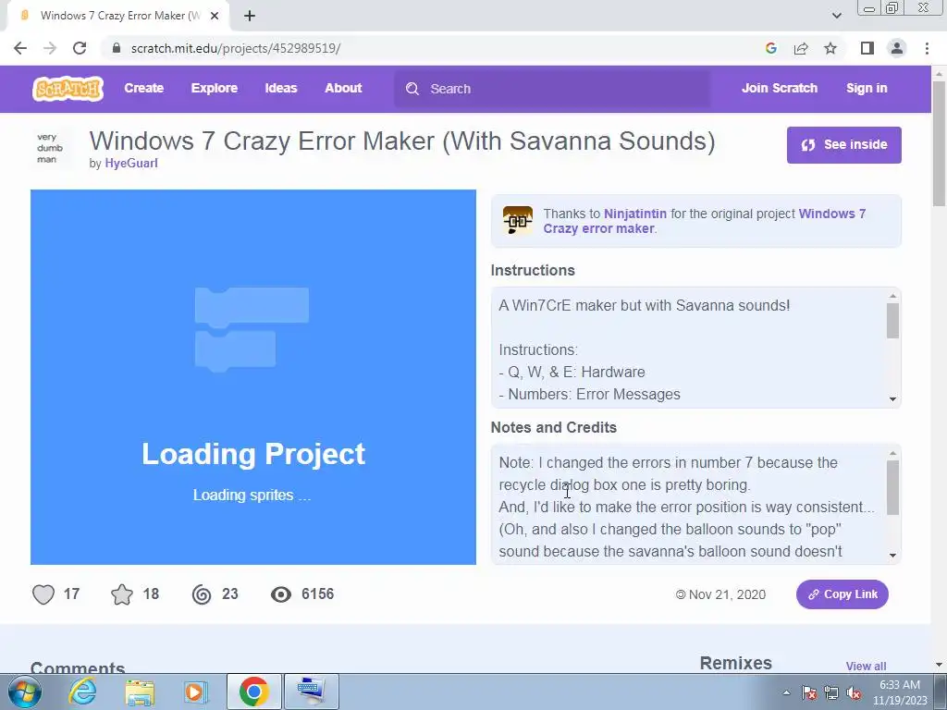This screenshot has width=947, height=710.
Task: Click the views eye icon
Action: click(x=281, y=594)
